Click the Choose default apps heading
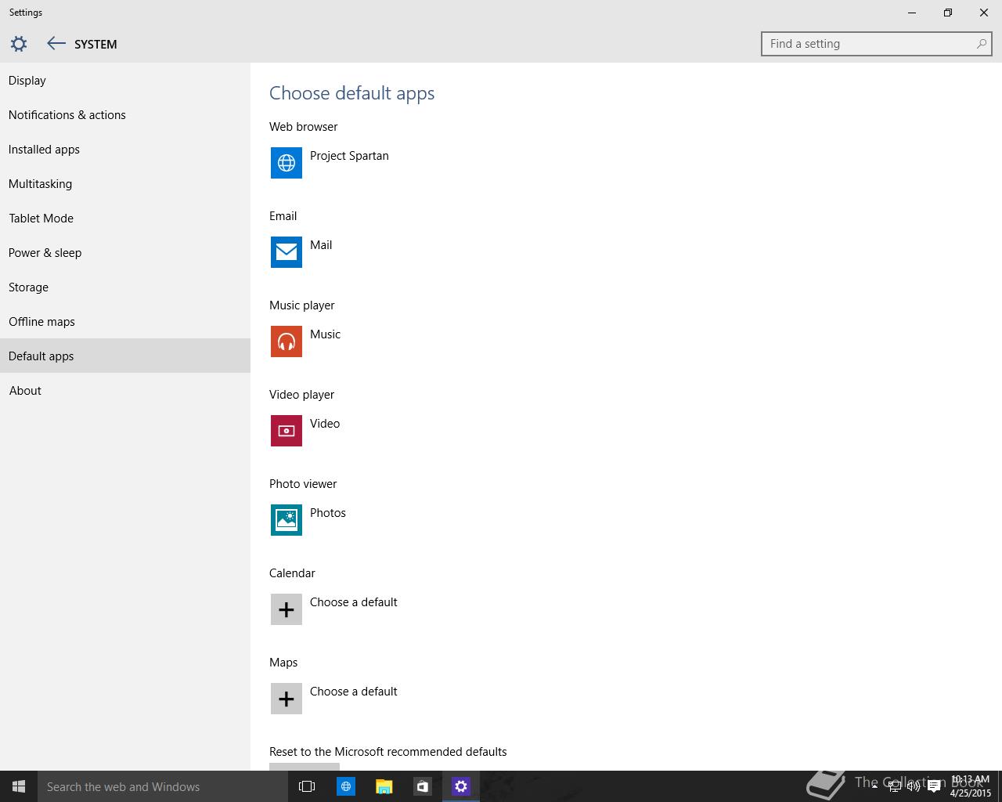Viewport: 1002px width, 802px height. (352, 93)
